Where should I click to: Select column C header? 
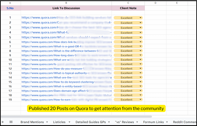point(128,3)
